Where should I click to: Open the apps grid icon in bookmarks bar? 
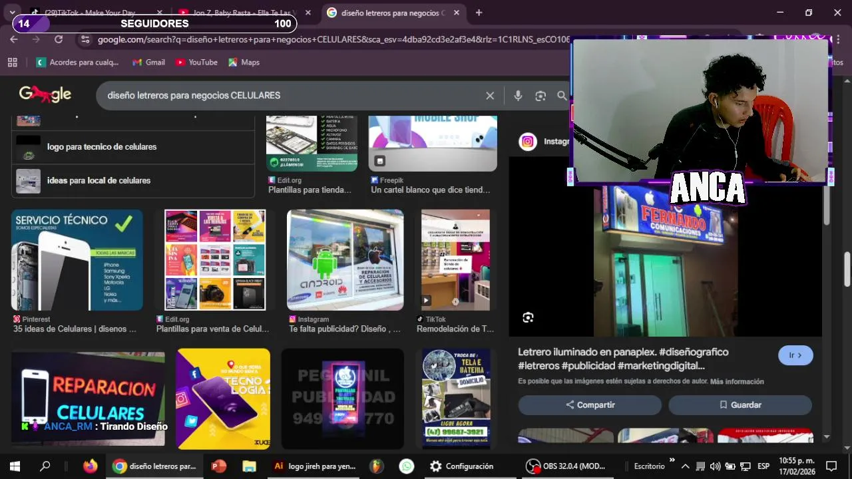tap(12, 62)
